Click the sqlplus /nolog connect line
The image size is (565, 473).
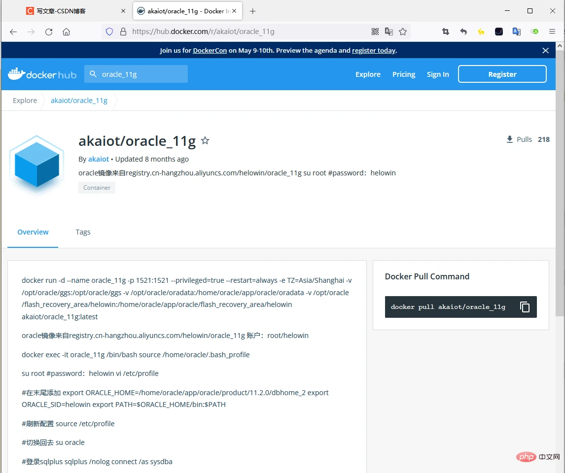[97, 462]
